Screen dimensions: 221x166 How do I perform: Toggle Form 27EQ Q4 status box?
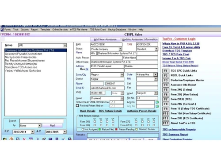154,125
